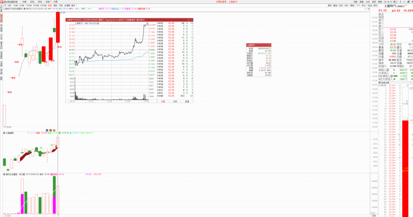Open the 行情 menu

24,2
